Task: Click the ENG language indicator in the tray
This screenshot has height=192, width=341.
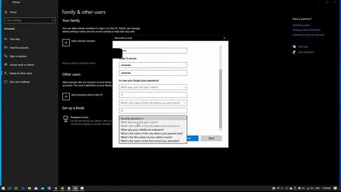Action: pos(318,188)
